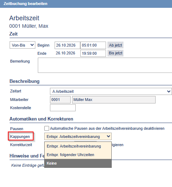Image resolution: width=172 pixels, height=187 pixels.
Task: Select option Entspr. folgender Uhrzeiten
Action: point(78,155)
